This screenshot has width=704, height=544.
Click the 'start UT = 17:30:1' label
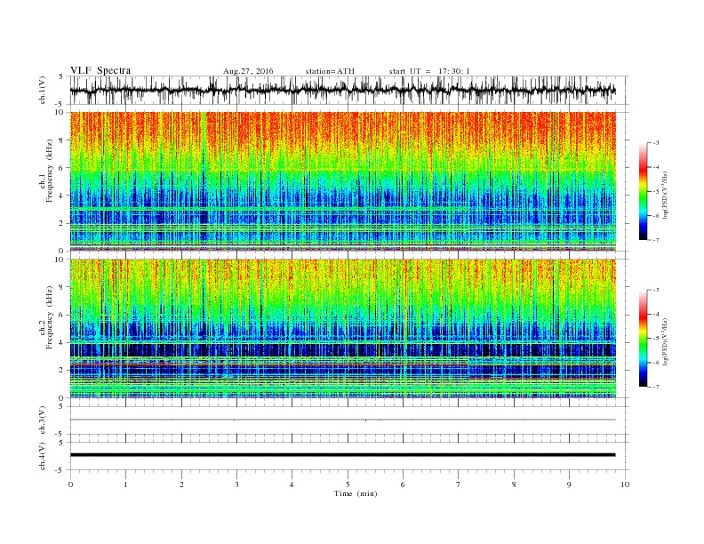pyautogui.click(x=429, y=71)
